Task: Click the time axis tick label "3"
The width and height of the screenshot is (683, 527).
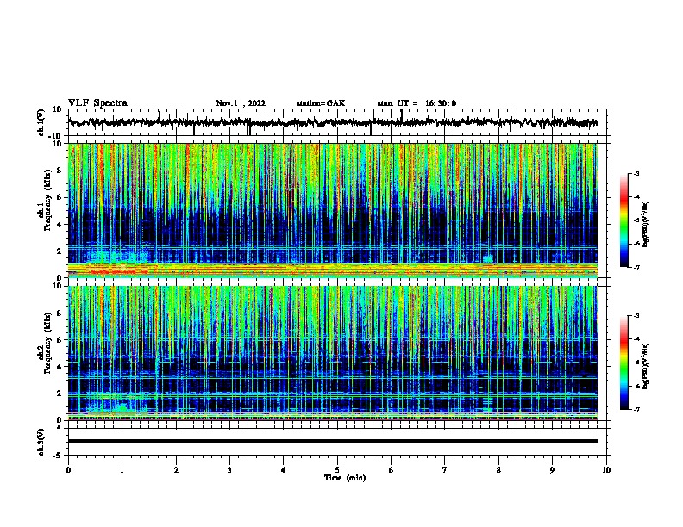Action: [x=229, y=470]
